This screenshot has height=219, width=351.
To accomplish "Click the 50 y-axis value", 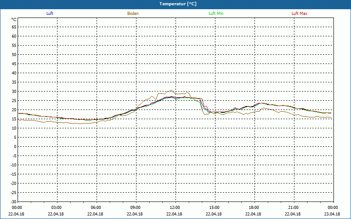I will click(14, 54).
